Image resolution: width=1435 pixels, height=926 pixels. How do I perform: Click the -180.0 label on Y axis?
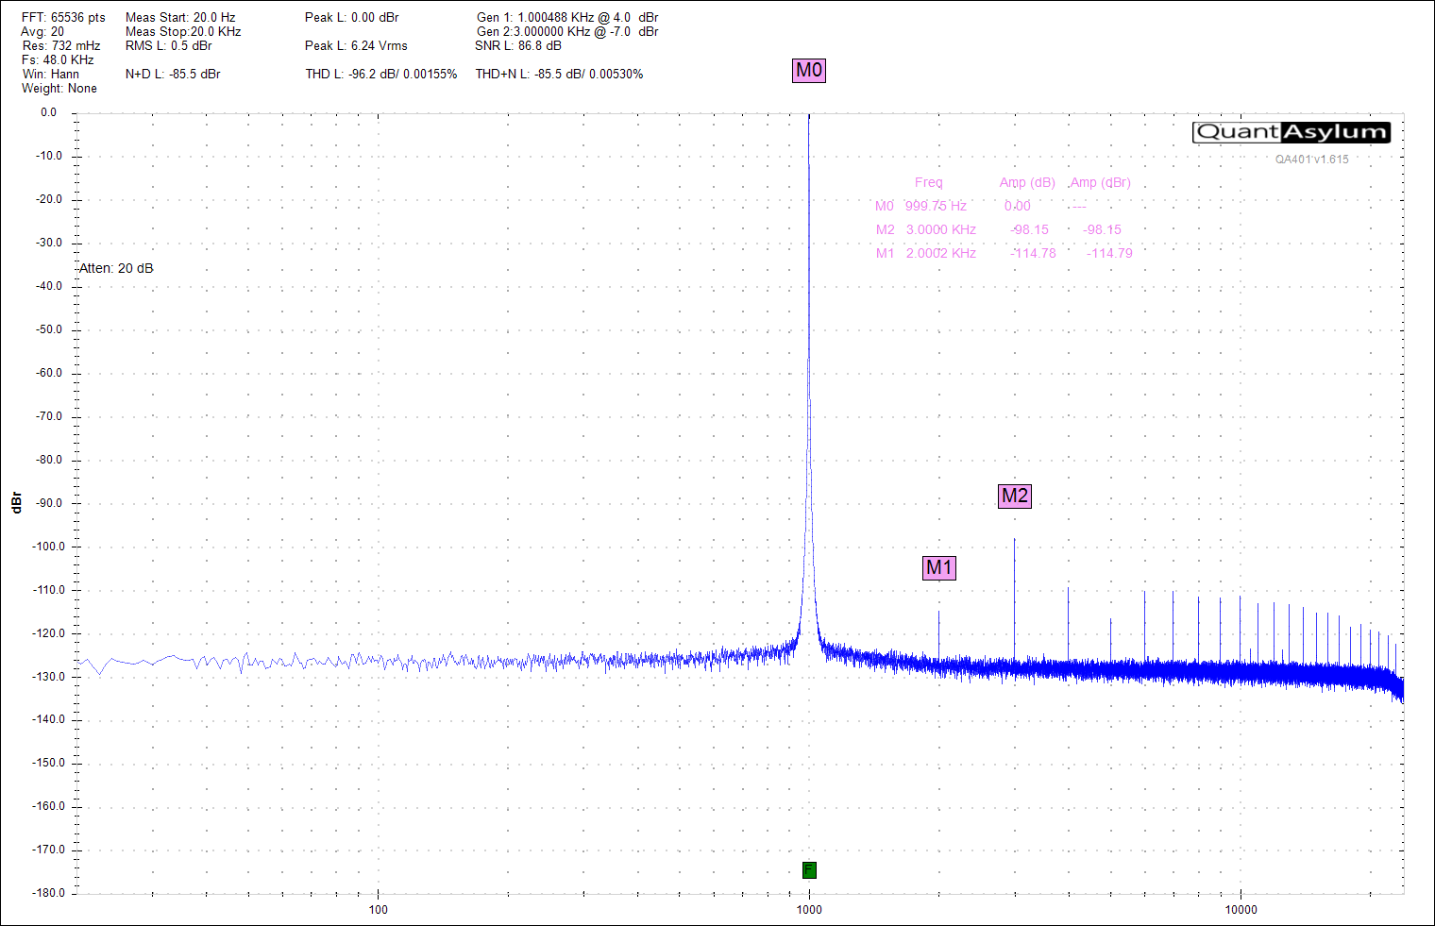[49, 893]
